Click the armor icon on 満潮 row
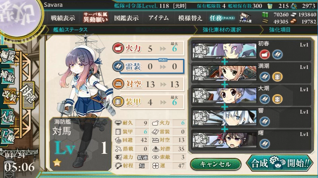This screenshot has height=178, width=318. tap(277, 77)
